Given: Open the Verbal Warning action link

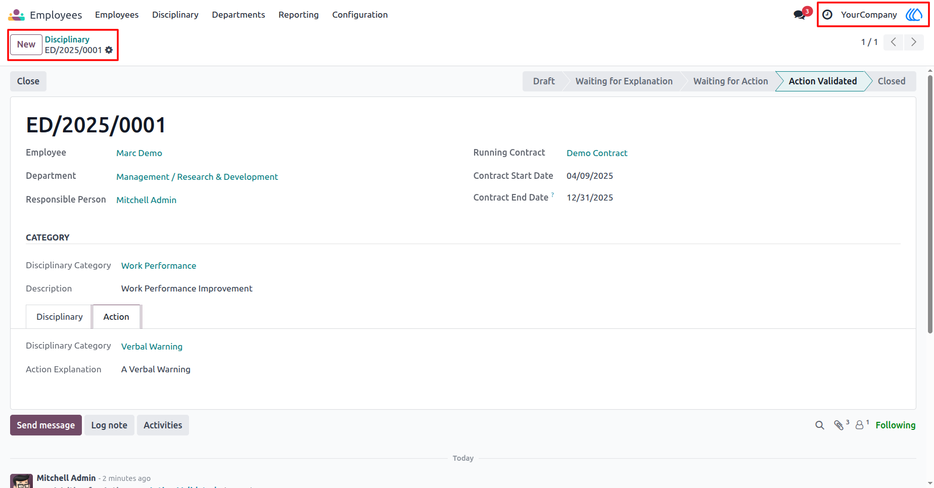Looking at the screenshot, I should (152, 347).
